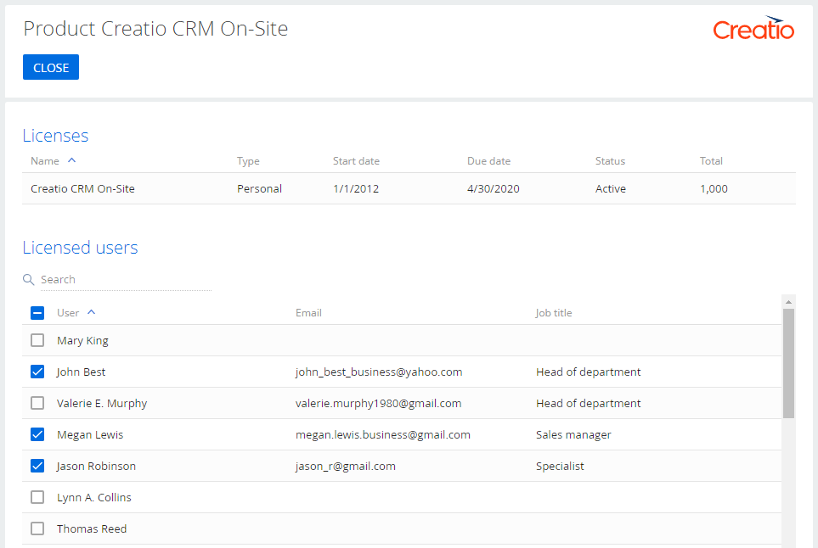
Task: Sort licenses by Type column
Action: pos(248,161)
